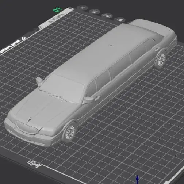Click the logo icon at bed bottom edge
184x184 pixels.
click(x=34, y=164)
